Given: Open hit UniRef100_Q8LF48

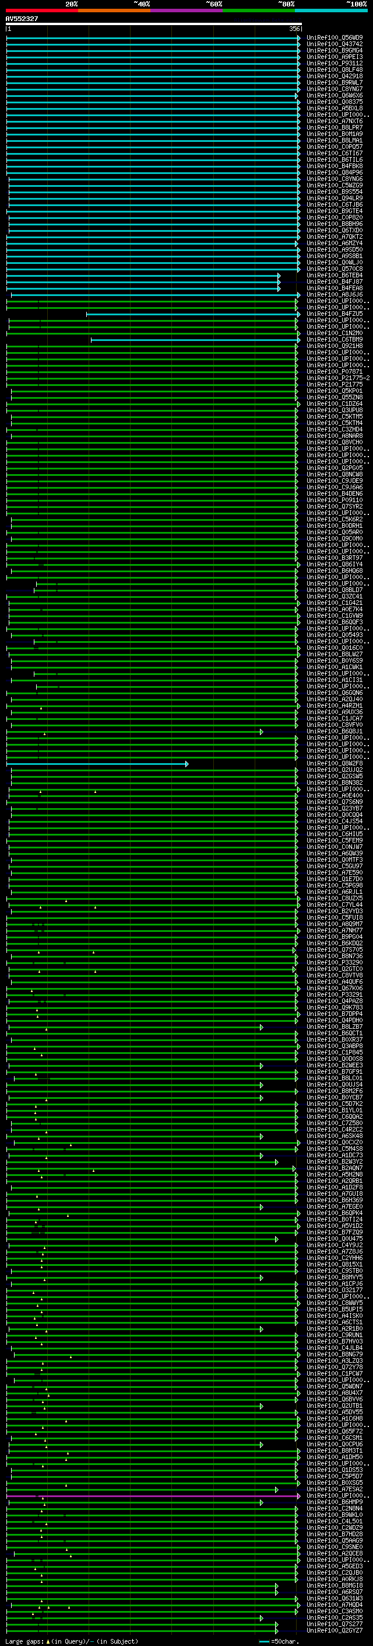Looking at the screenshot, I should pos(334,69).
